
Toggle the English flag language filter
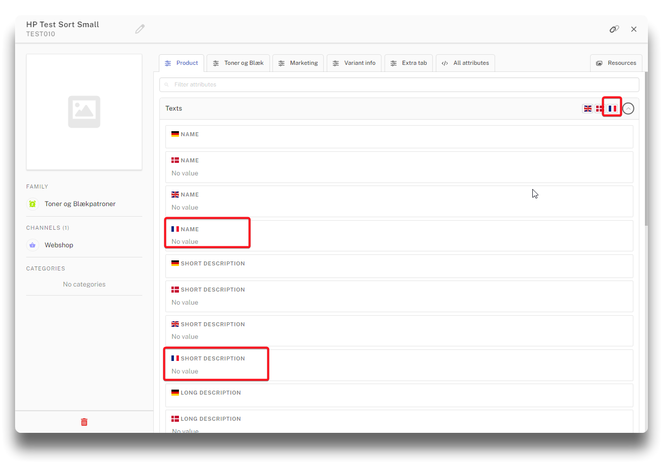pos(588,109)
